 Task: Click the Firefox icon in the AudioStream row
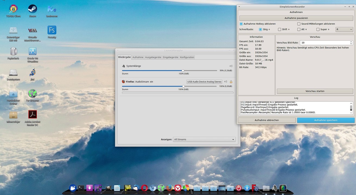click(x=124, y=82)
